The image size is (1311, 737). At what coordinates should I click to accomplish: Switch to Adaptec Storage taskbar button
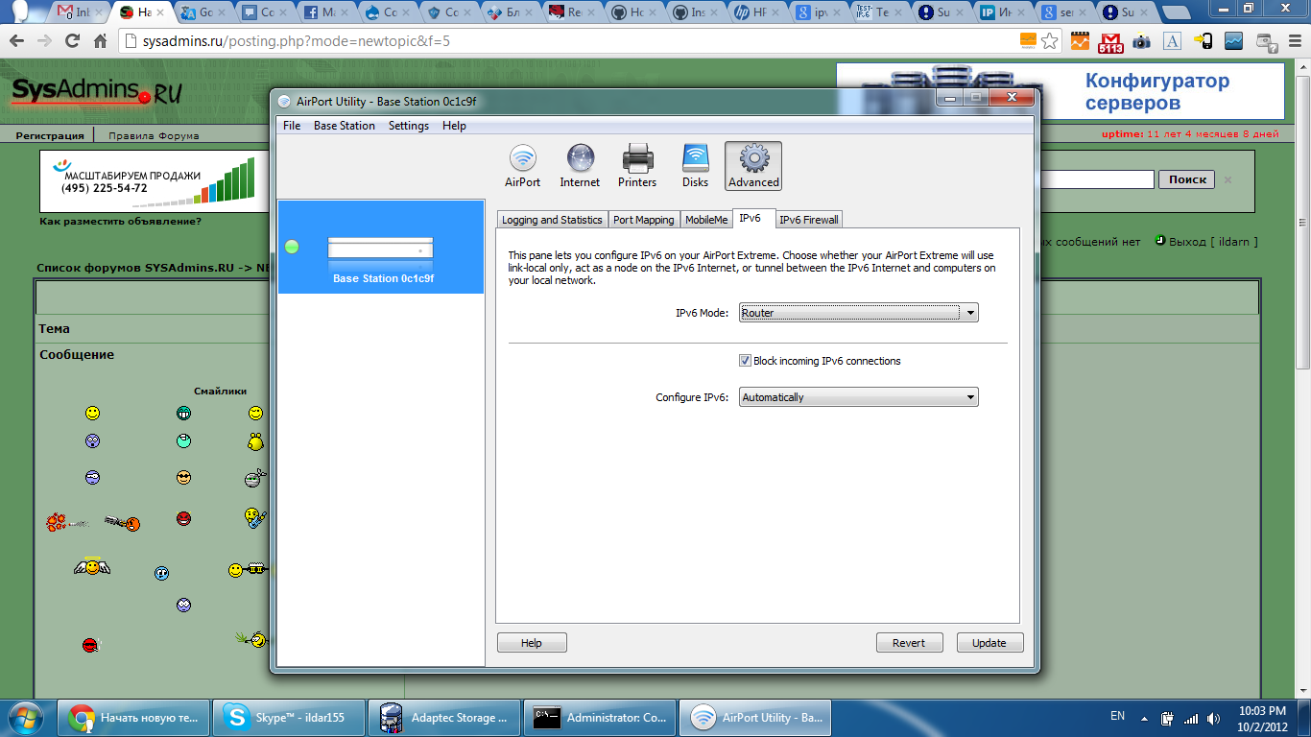tap(444, 717)
